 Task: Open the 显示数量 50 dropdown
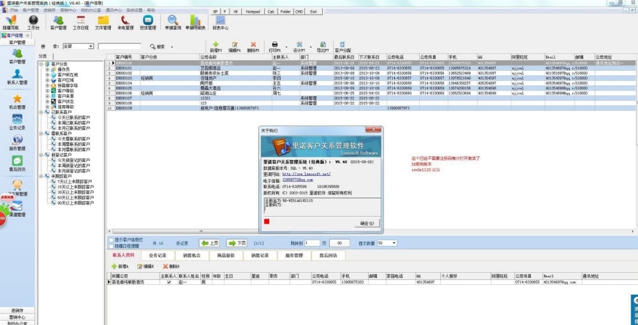394,243
